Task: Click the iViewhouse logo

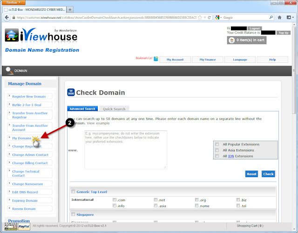Action: 41,35
